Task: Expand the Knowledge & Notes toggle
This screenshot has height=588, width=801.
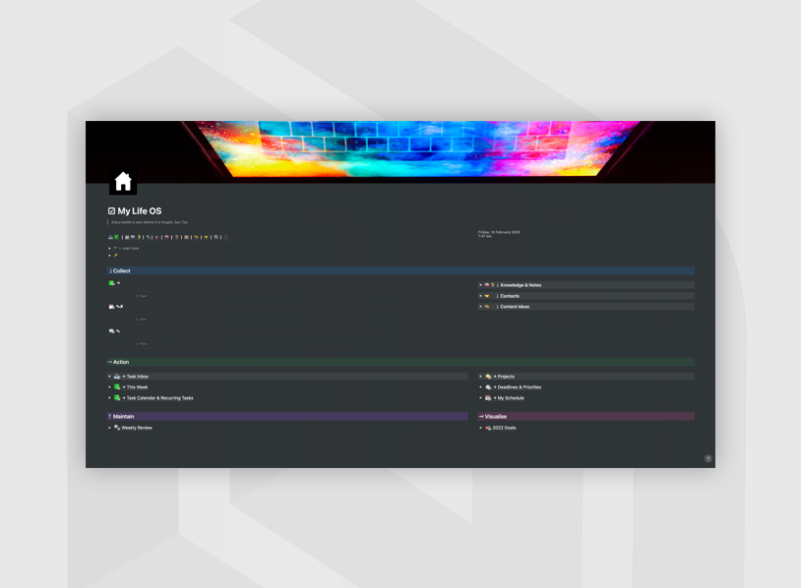Action: (480, 285)
